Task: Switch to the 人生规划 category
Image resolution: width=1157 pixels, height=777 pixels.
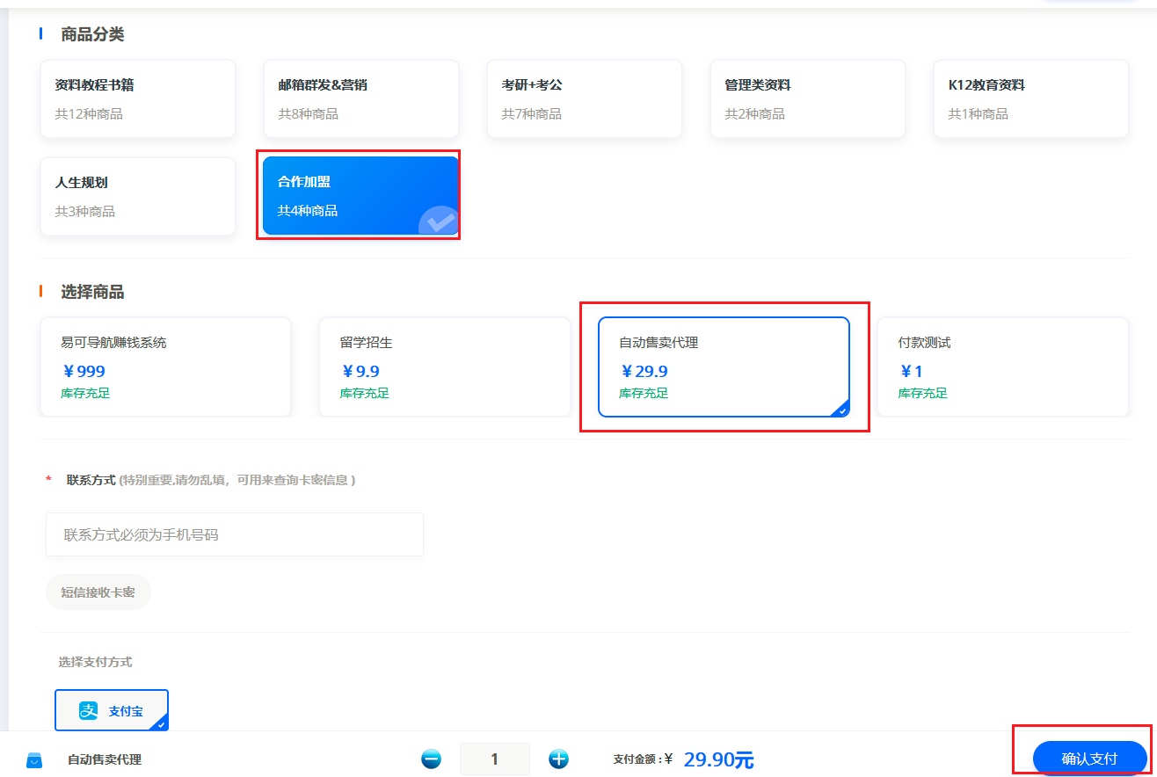Action: point(138,196)
